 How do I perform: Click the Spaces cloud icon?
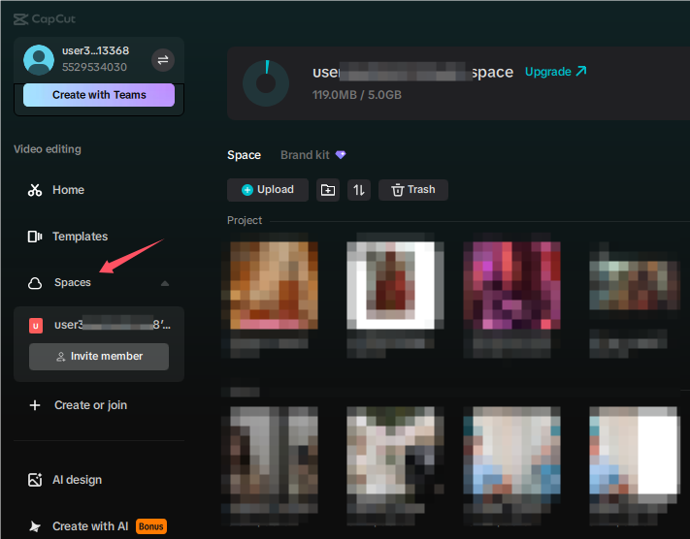point(35,283)
